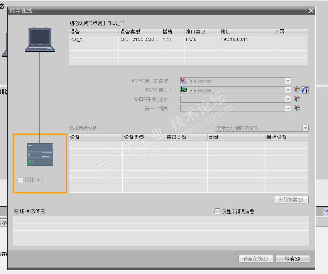Close the 转至在线 dialog
Image resolution: width=328 pixels, height=274 pixels.
[x=311, y=11]
